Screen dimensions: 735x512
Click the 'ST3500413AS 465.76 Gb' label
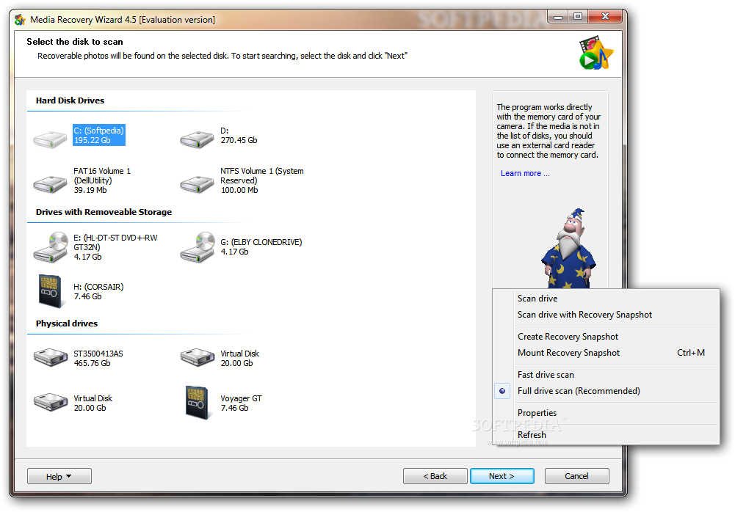tap(98, 359)
